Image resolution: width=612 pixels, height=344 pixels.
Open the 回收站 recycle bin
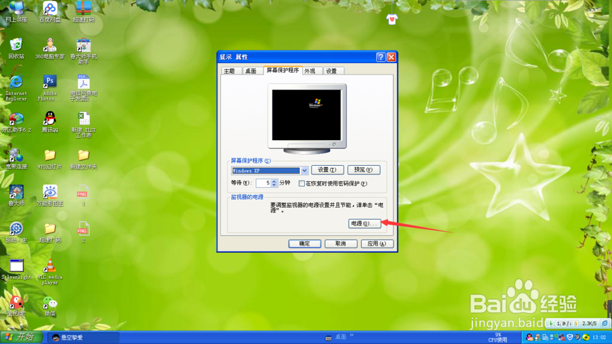[x=17, y=48]
